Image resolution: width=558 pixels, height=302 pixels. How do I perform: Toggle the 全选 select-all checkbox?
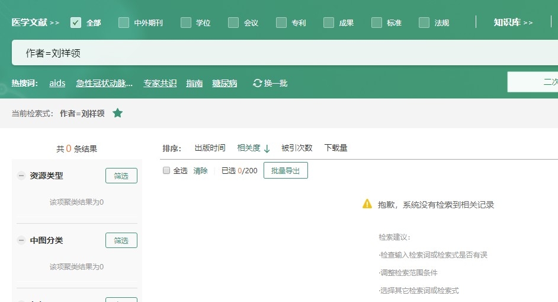[166, 170]
